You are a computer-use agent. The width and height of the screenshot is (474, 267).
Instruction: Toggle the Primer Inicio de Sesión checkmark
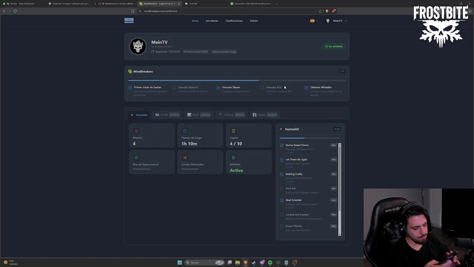(x=130, y=88)
